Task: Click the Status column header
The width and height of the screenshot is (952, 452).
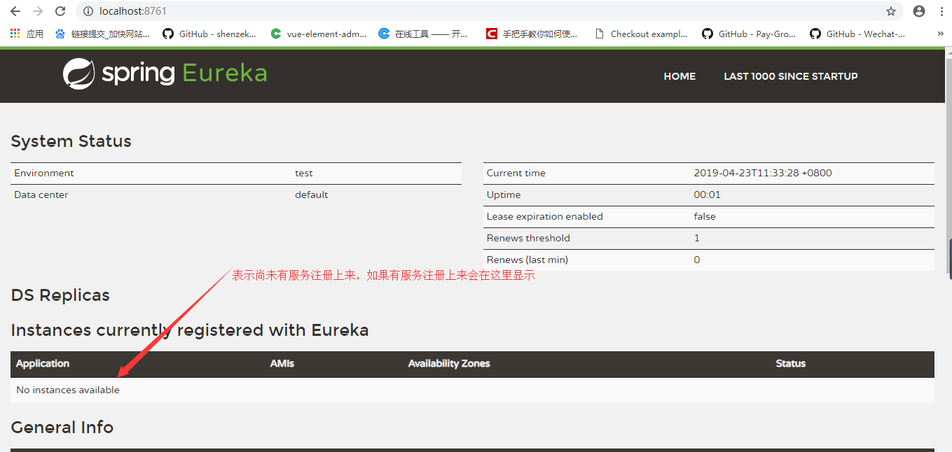Action: pos(791,363)
